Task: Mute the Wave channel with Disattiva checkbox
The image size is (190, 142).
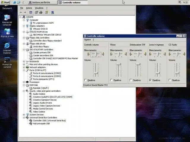Action: tap(112, 80)
